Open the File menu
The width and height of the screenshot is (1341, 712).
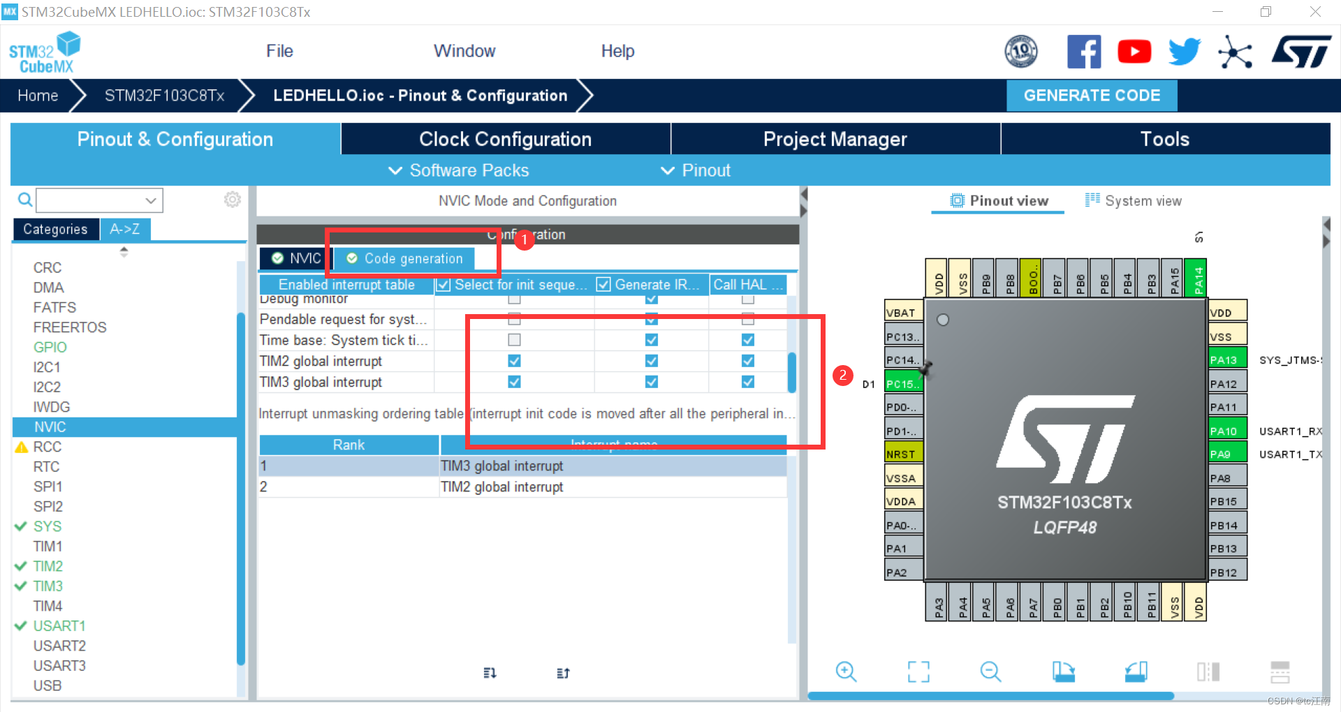[279, 51]
